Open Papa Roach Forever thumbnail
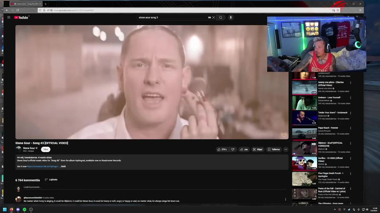 tap(304, 133)
